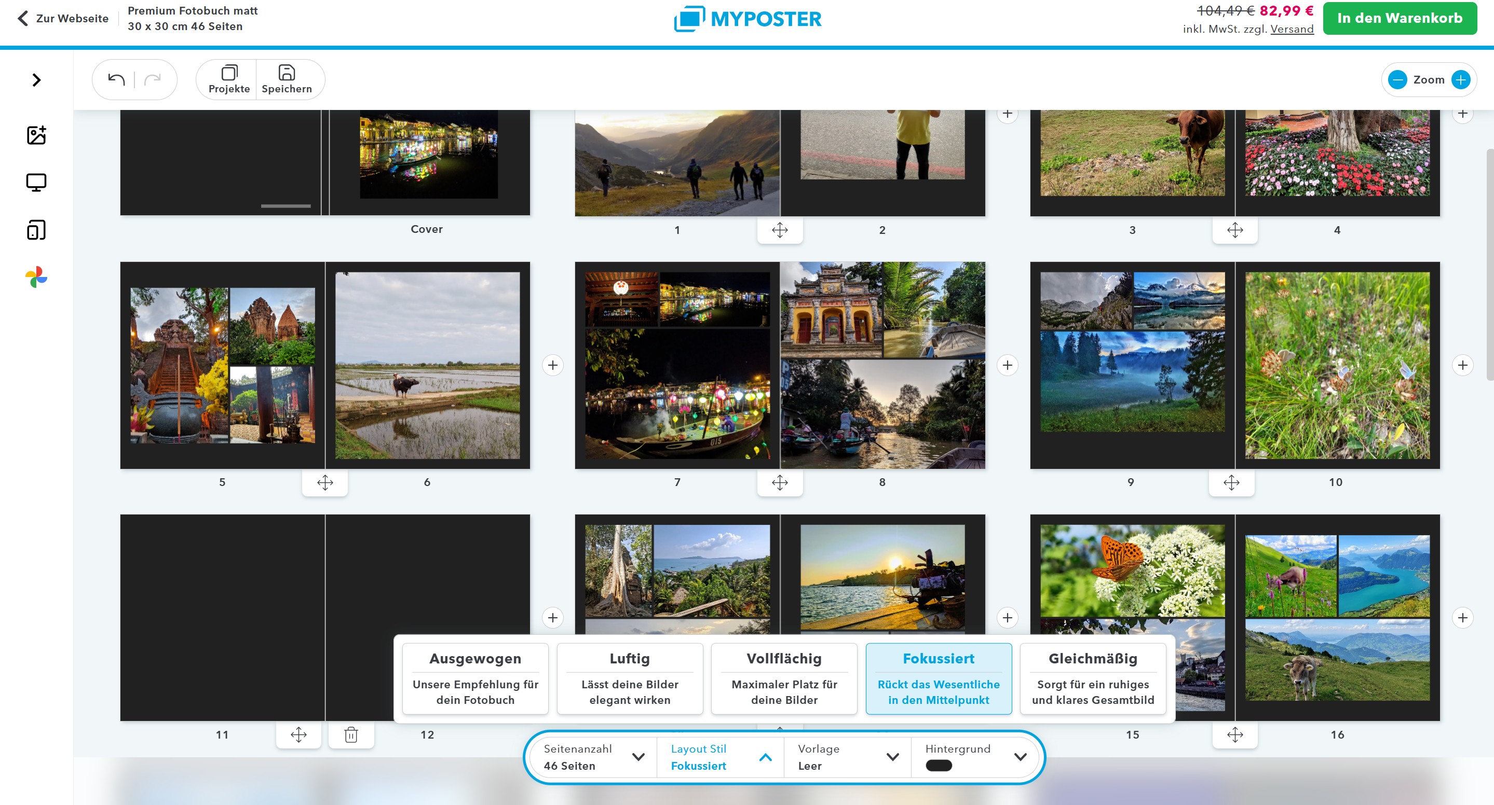Click the Google Photos pinwheel icon
Image resolution: width=1494 pixels, height=805 pixels.
pyautogui.click(x=36, y=277)
